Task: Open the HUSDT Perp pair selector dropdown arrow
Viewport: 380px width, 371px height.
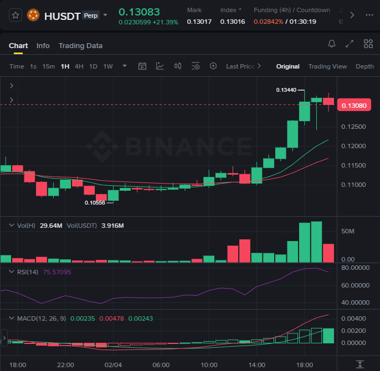Action: point(105,15)
